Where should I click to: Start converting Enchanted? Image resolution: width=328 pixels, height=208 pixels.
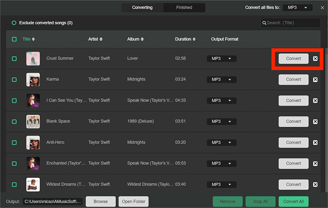293,163
